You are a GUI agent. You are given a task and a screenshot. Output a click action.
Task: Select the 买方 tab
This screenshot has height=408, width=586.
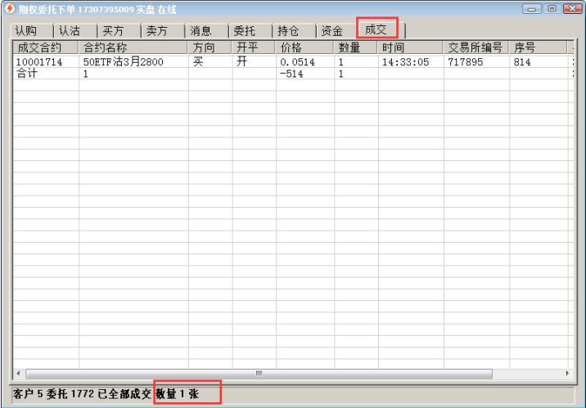(x=114, y=30)
